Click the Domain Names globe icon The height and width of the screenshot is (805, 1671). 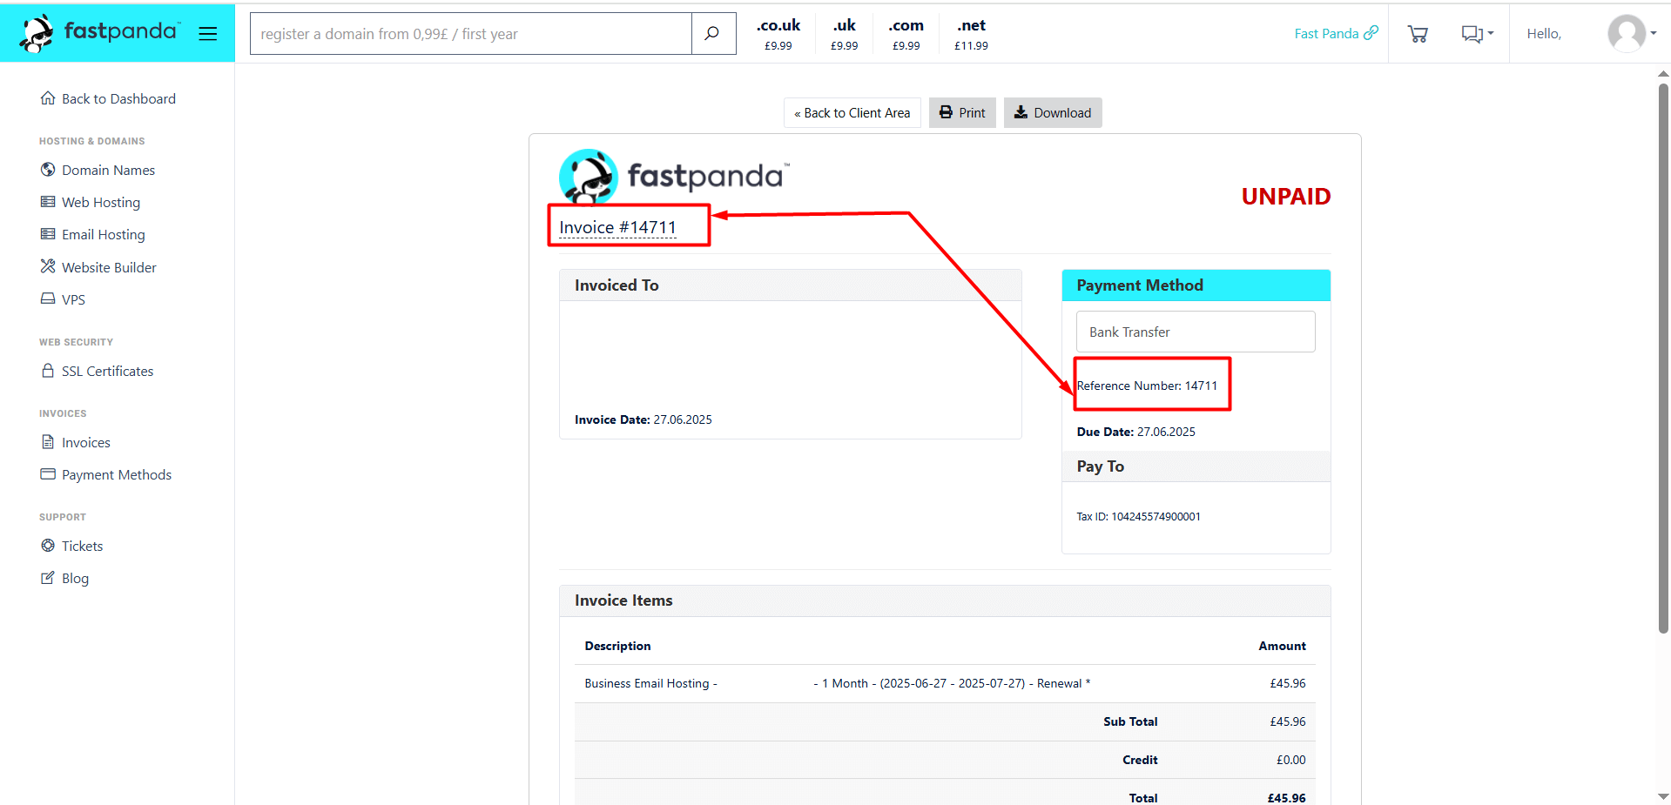pyautogui.click(x=48, y=169)
